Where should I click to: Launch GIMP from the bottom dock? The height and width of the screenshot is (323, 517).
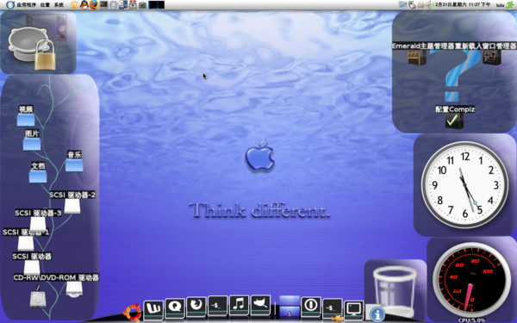click(260, 305)
